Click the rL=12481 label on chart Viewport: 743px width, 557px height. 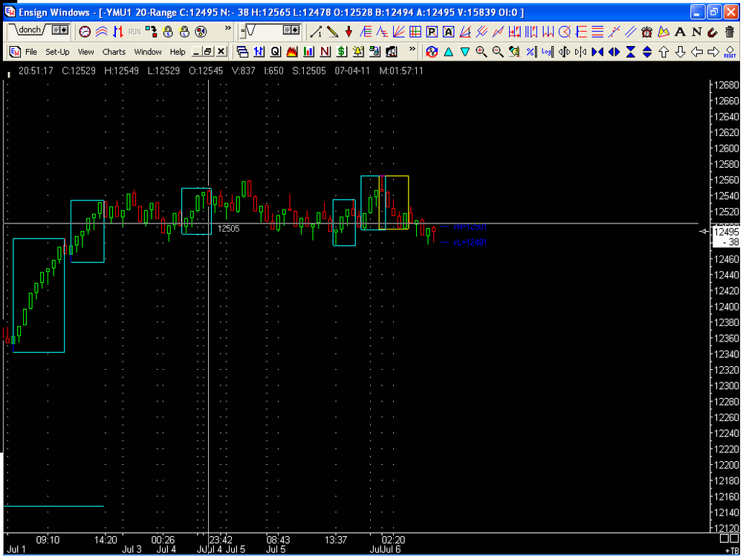pyautogui.click(x=470, y=243)
